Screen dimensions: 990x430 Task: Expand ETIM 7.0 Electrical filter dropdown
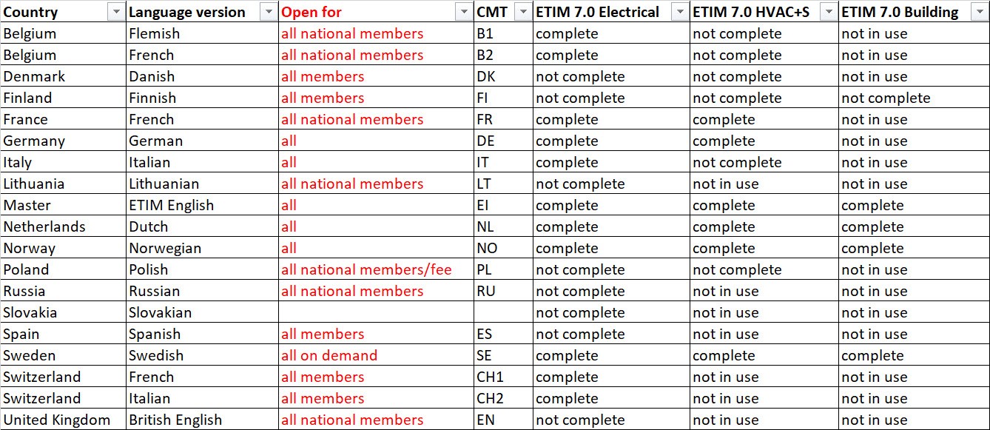pyautogui.click(x=679, y=12)
